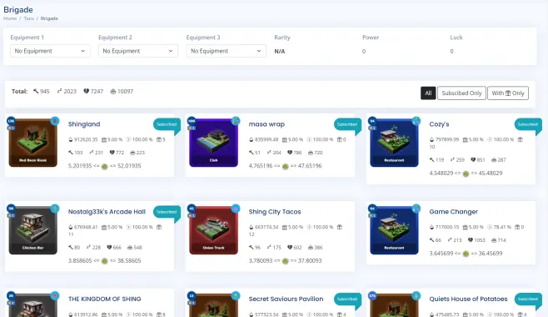Click the Subscribed badge on Cozy's

(528, 124)
